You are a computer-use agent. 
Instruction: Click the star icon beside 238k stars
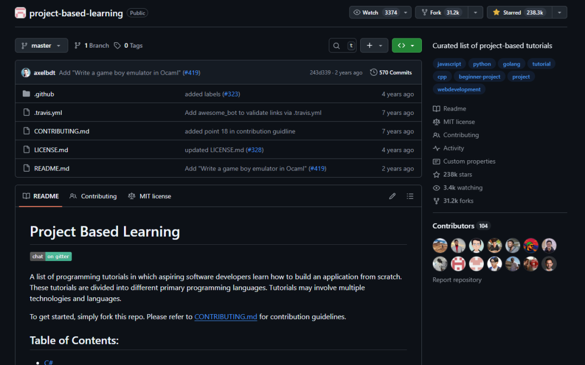[437, 174]
